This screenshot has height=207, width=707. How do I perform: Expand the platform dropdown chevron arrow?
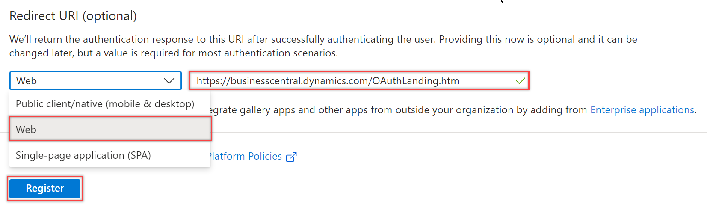tap(169, 81)
